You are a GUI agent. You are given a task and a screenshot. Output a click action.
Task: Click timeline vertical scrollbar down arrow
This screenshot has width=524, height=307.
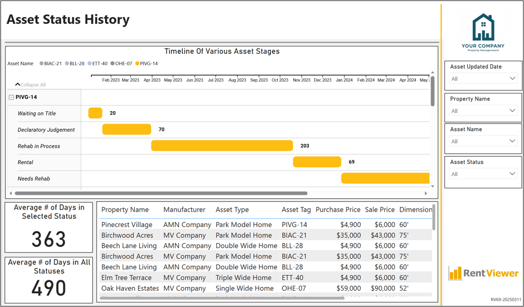[433, 186]
